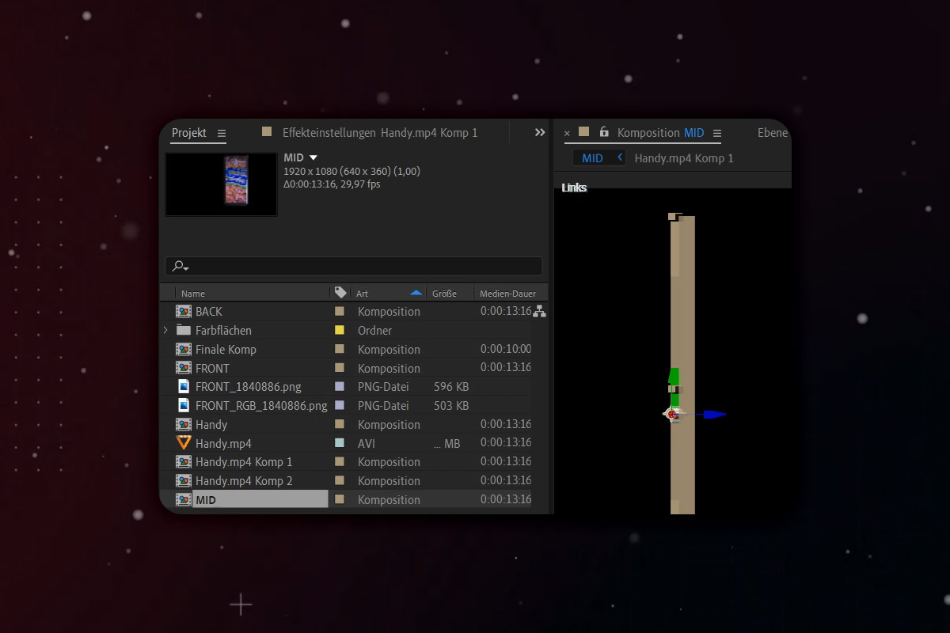Click the aqua label swatch of Handy.mp4
This screenshot has width=950, height=633.
340,443
